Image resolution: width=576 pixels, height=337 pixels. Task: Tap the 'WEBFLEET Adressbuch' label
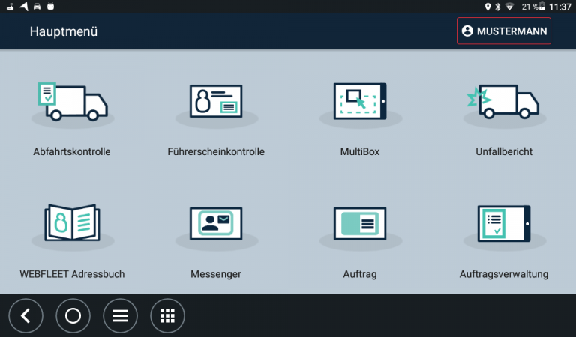(x=72, y=274)
